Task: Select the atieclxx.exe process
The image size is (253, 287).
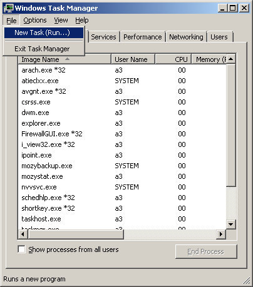Action: click(122, 81)
